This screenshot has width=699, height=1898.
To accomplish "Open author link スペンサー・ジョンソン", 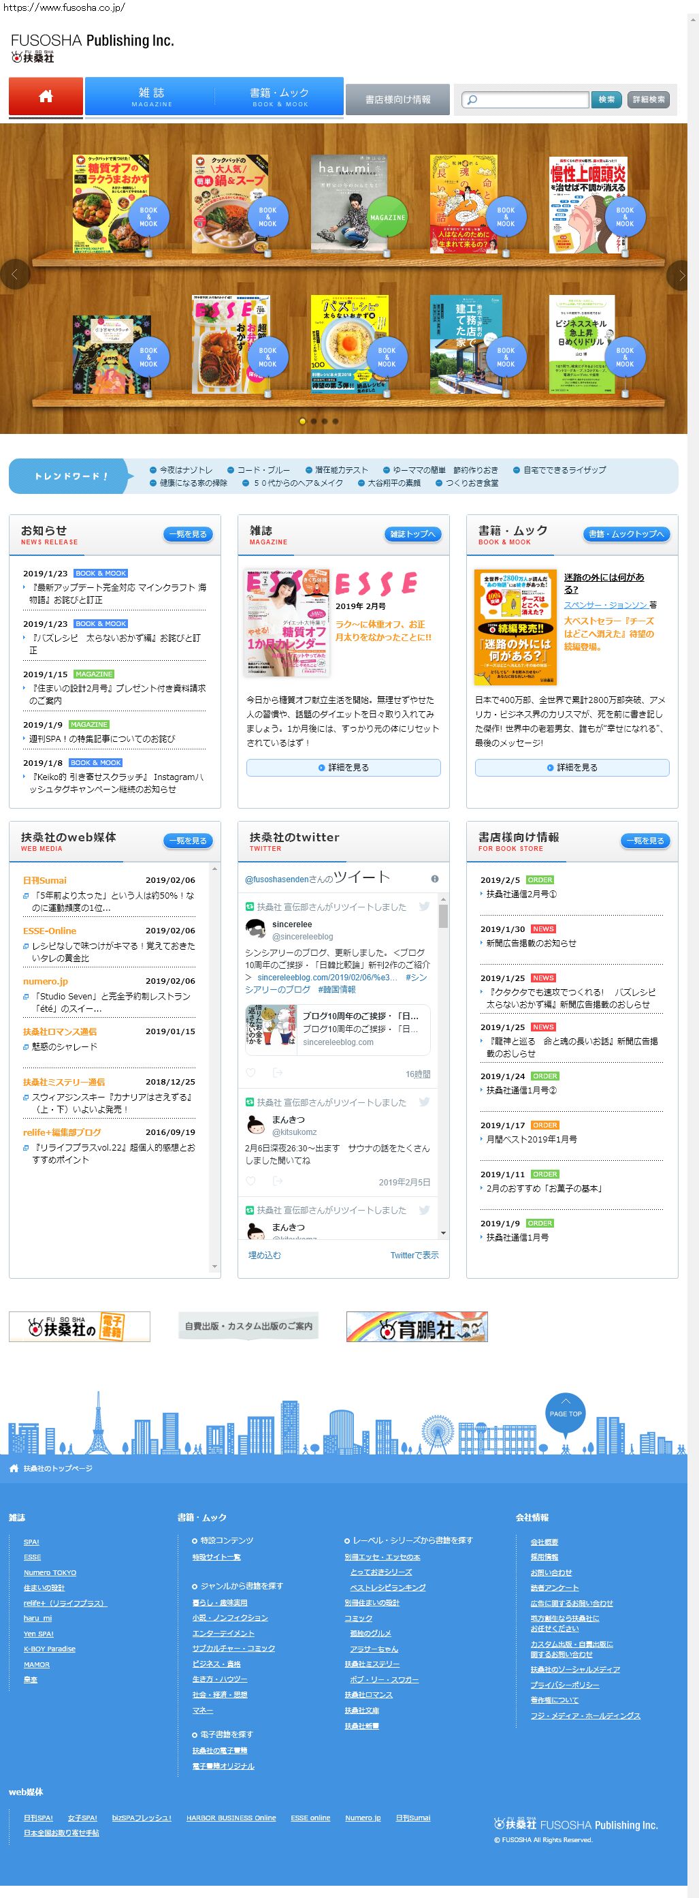I will pos(606,605).
